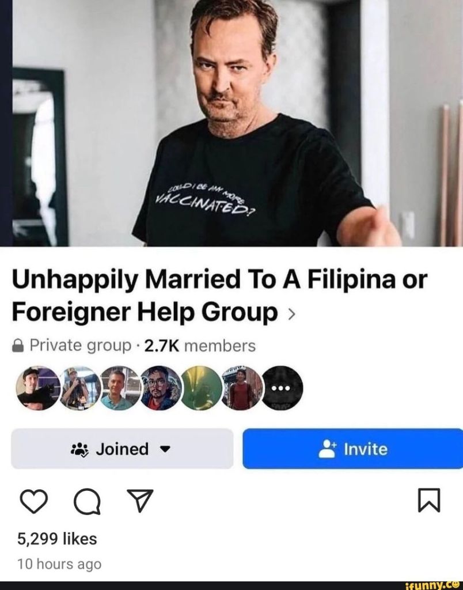Open the 5,299 likes list

(x=57, y=539)
